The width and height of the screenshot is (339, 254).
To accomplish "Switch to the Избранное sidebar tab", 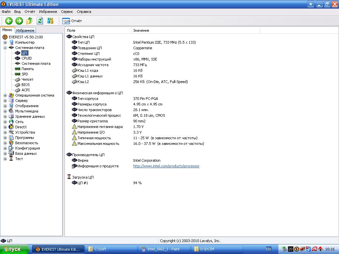I will 25,30.
